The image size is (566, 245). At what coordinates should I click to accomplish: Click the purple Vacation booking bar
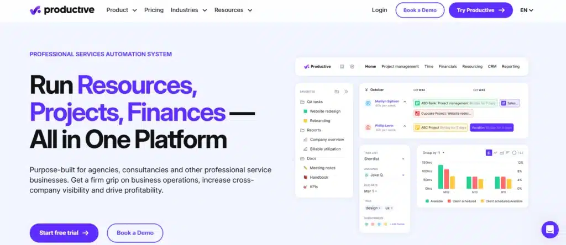point(491,127)
